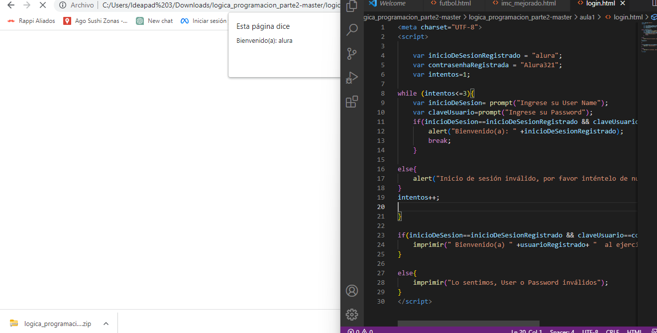This screenshot has height=333, width=657.
Task: Open the Run and Debug view
Action: [x=352, y=78]
